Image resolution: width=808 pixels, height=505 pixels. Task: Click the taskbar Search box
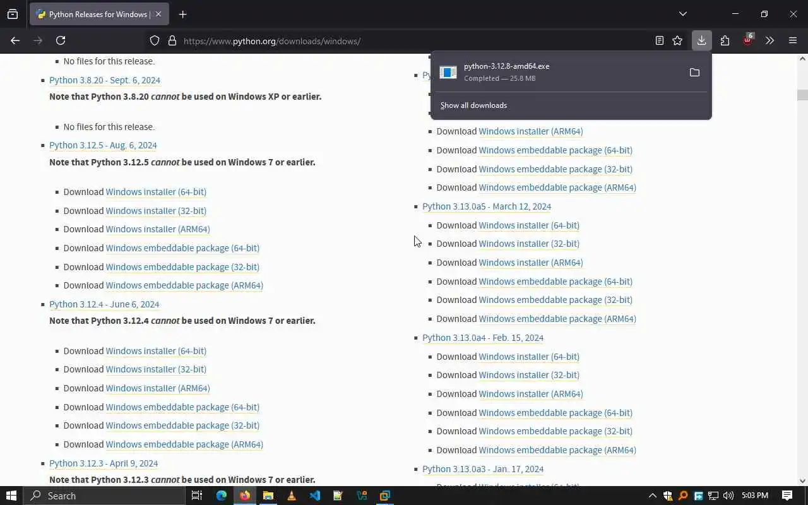[x=104, y=496]
